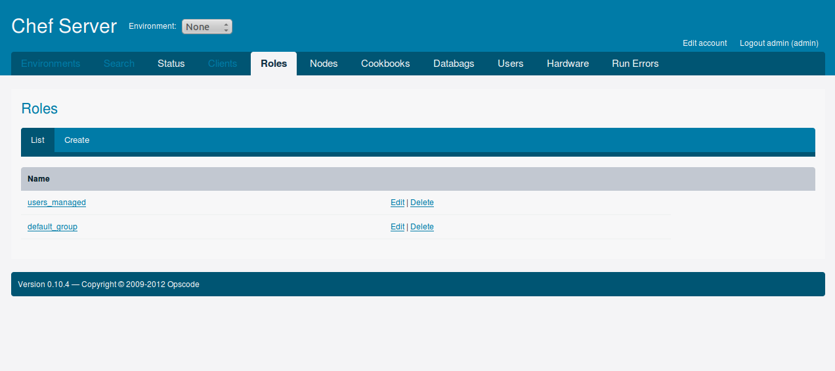Edit the default_group role
Image resolution: width=835 pixels, height=371 pixels.
click(x=397, y=227)
